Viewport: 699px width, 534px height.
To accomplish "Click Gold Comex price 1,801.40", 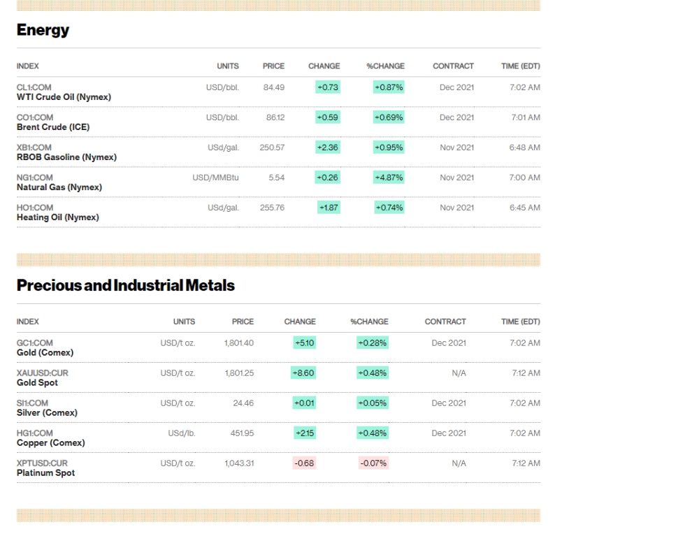I will [x=239, y=342].
